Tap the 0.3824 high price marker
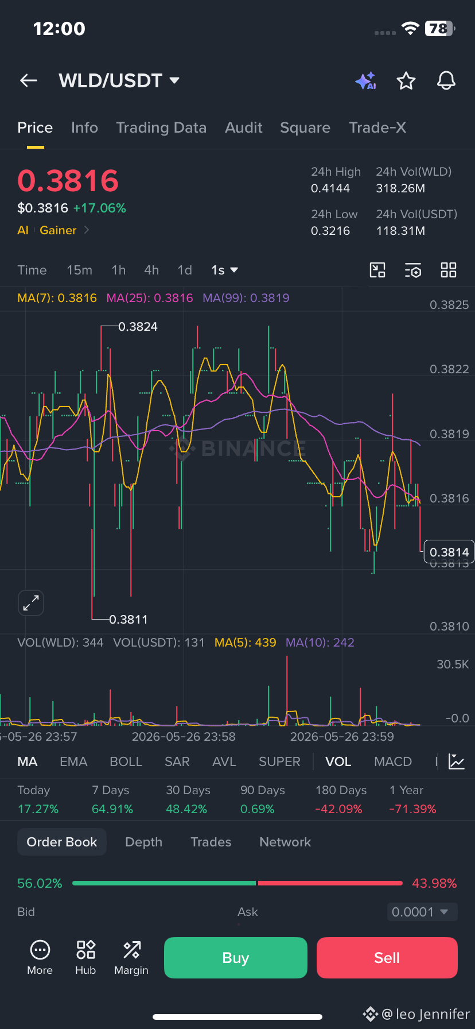 pyautogui.click(x=138, y=327)
